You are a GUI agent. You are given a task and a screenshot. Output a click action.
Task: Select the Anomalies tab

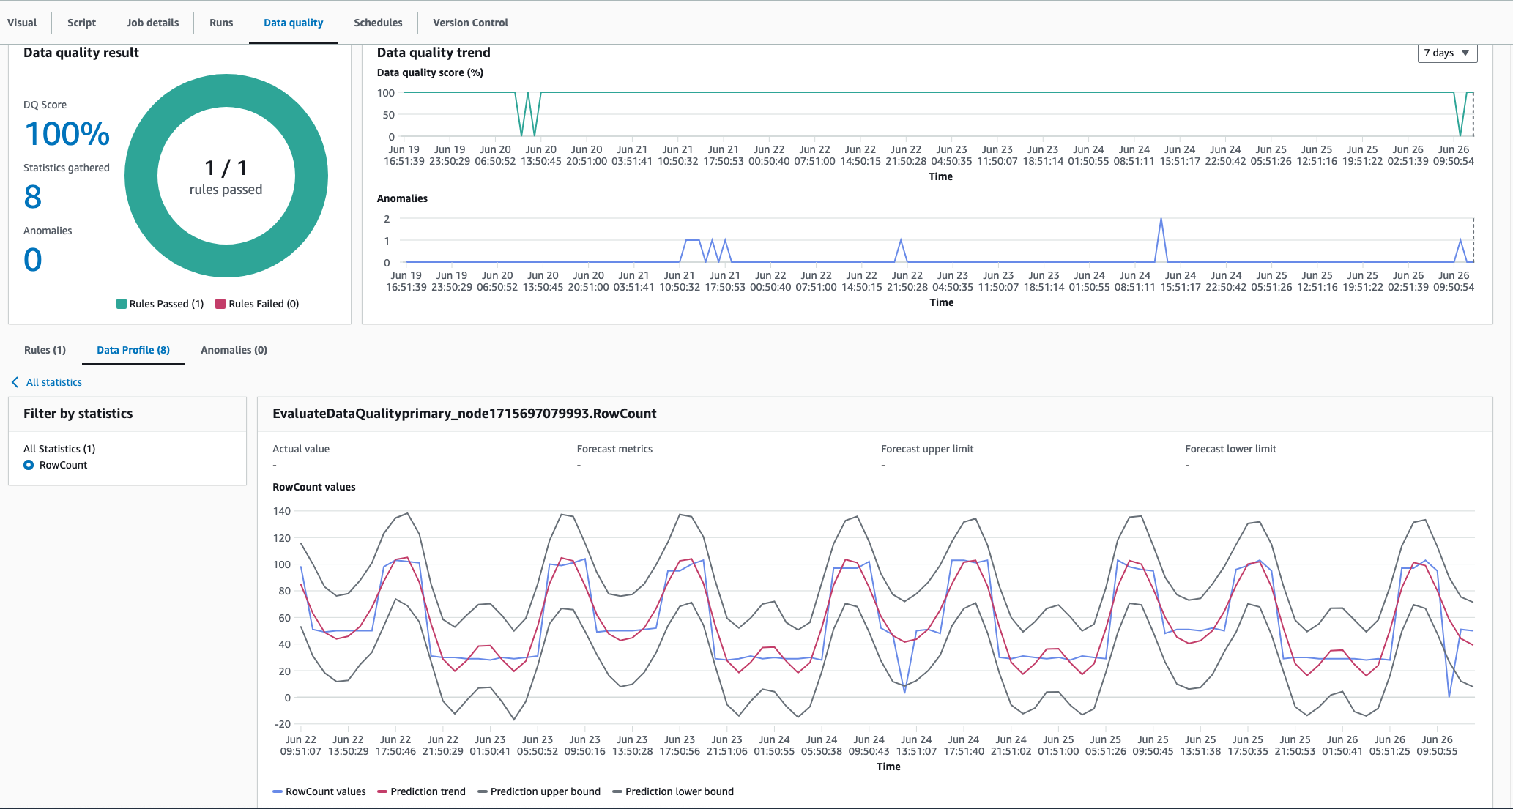[234, 349]
